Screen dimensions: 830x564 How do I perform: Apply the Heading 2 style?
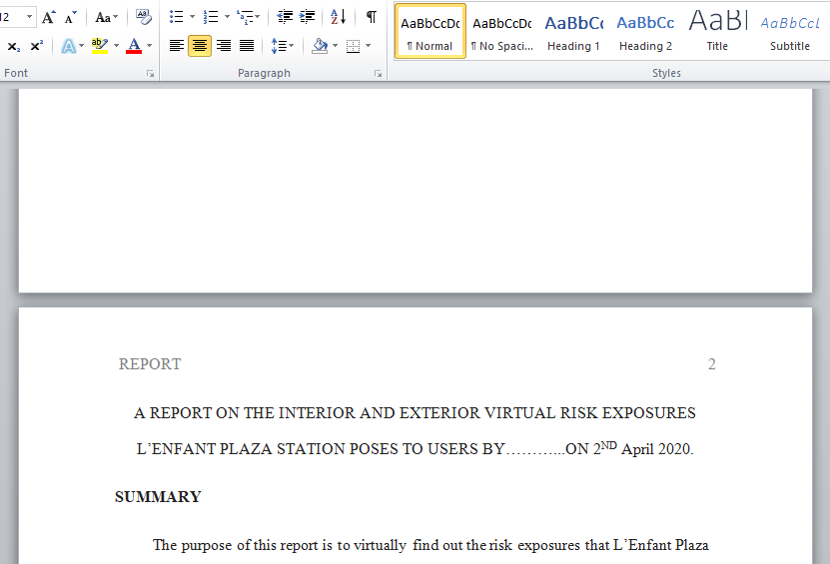646,31
